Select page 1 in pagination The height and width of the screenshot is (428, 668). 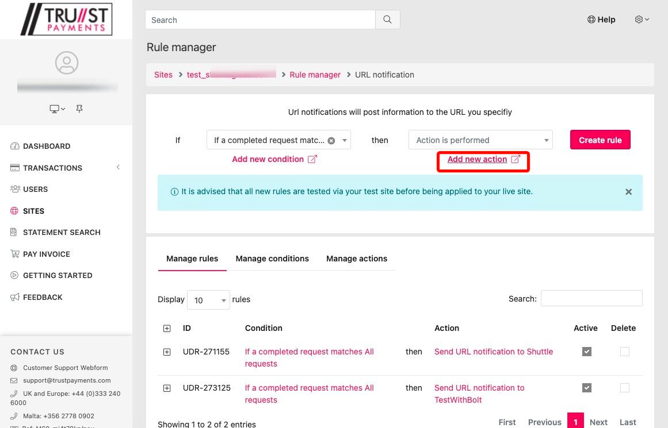point(575,422)
